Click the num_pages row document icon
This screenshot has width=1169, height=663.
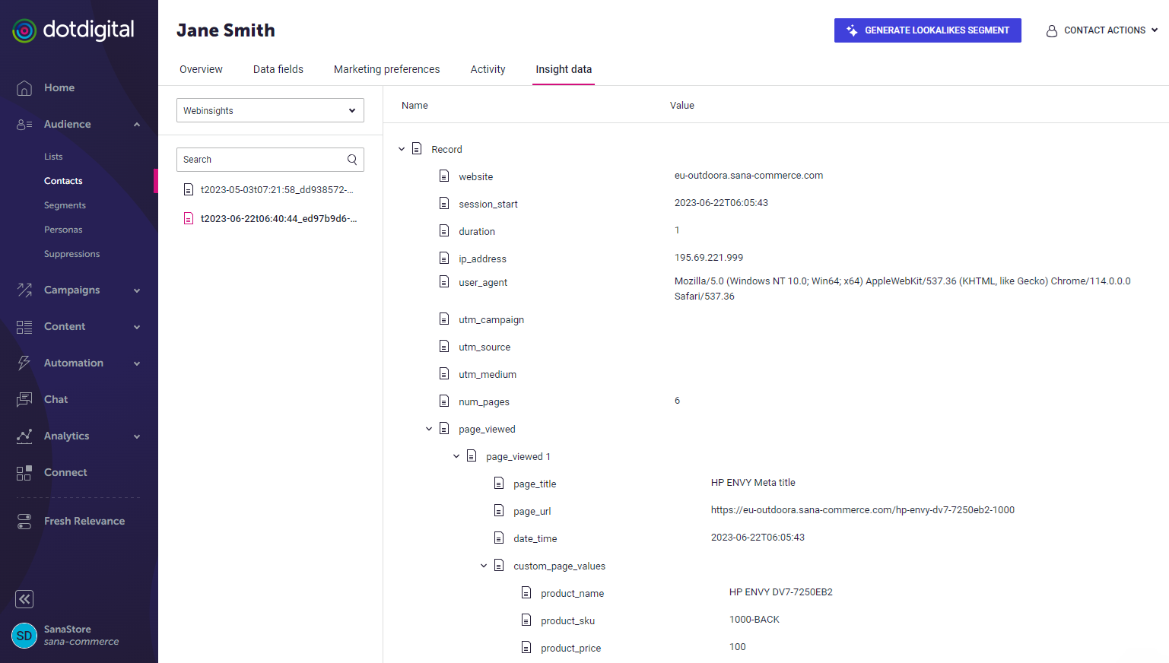[x=444, y=401]
